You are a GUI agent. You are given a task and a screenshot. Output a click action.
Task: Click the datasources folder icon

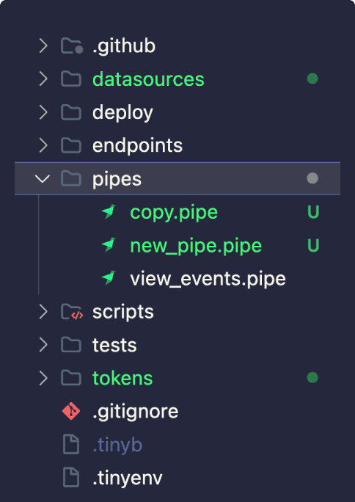pos(71,79)
